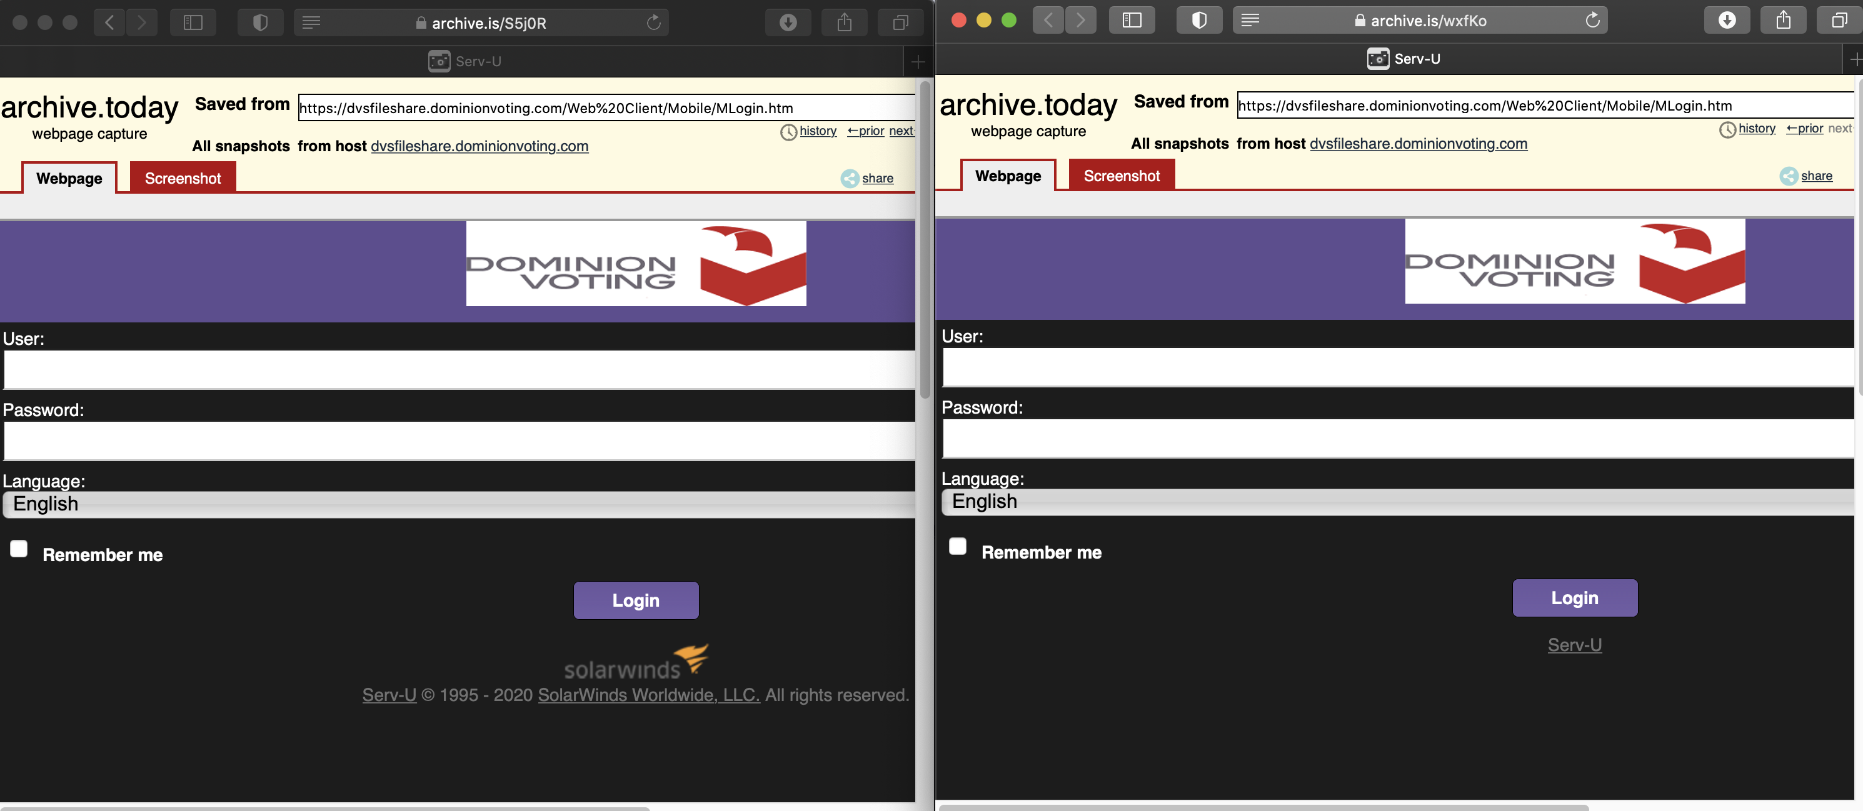Click history link in right window

click(1757, 129)
